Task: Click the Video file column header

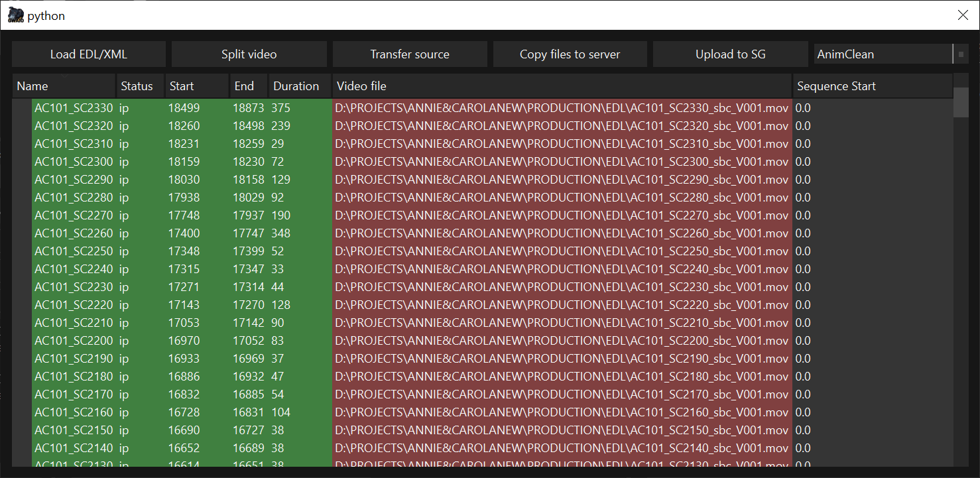Action: click(562, 86)
